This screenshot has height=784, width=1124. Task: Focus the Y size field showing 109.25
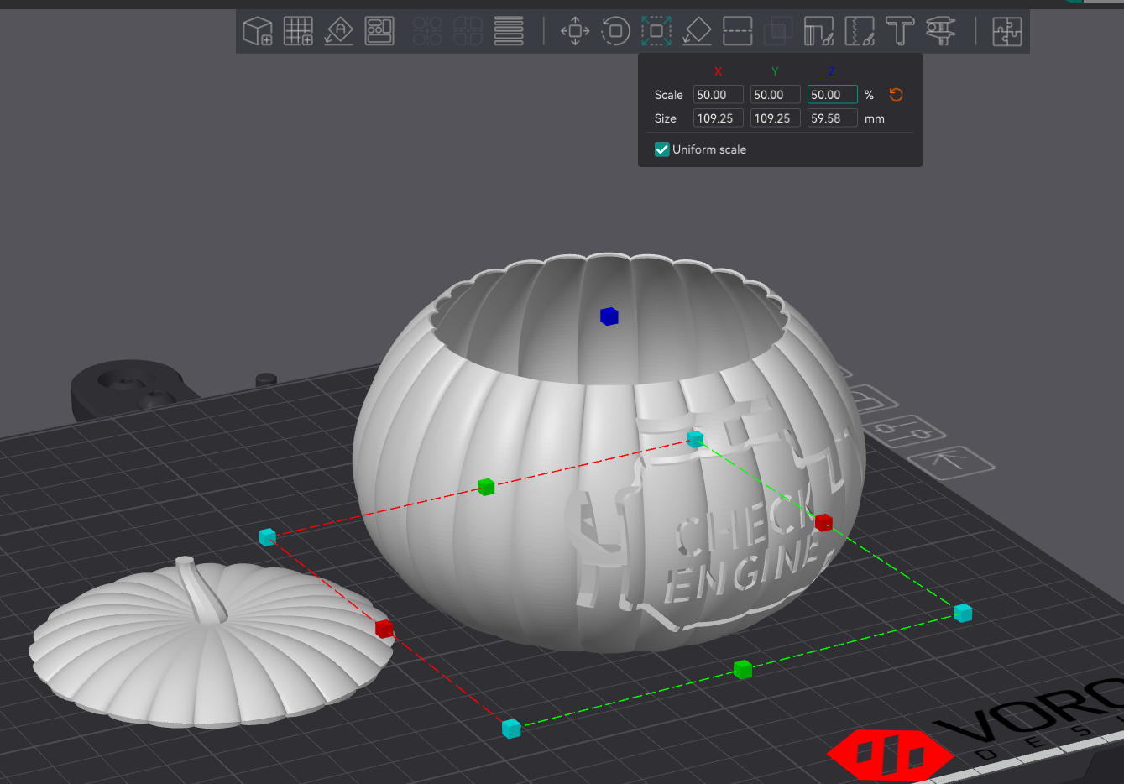tap(775, 118)
